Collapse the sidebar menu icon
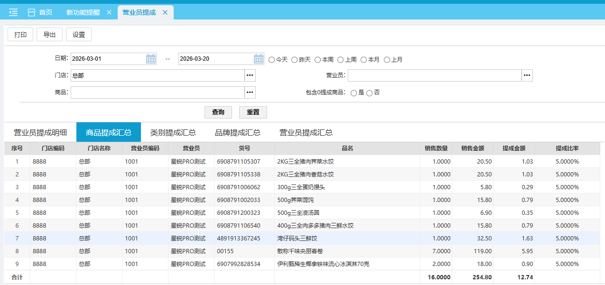The image size is (605, 285). [13, 12]
